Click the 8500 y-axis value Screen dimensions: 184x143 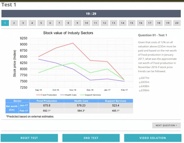pos(24,57)
